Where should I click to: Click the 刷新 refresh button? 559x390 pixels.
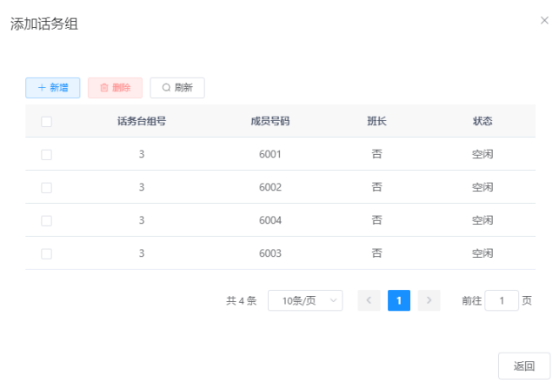point(177,88)
